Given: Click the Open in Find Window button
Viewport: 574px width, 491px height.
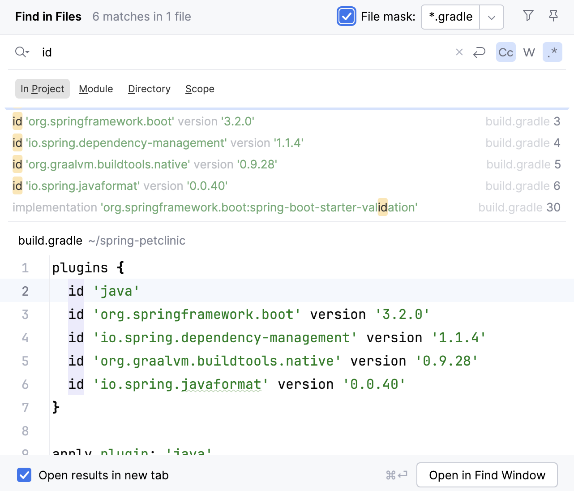Looking at the screenshot, I should tap(487, 475).
